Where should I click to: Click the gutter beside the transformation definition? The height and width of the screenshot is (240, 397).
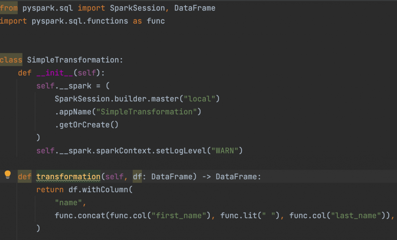click(x=14, y=176)
